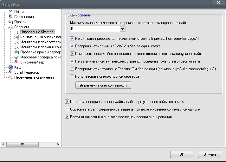Click 'Управление списком прокси' button
Image resolution: width=226 pixels, height=162 pixels.
tap(103, 85)
